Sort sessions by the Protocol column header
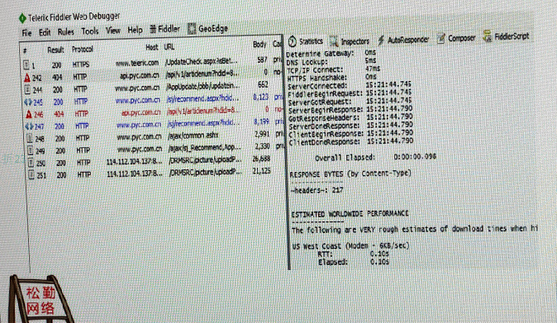Image resolution: width=557 pixels, height=323 pixels. (83, 50)
